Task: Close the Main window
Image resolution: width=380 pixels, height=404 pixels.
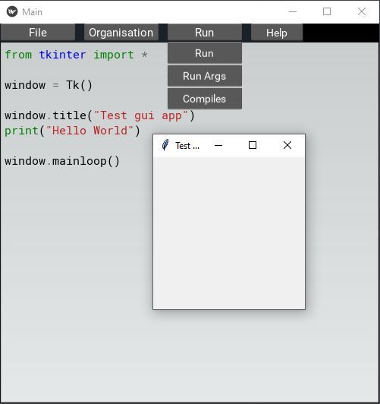Action: pyautogui.click(x=362, y=11)
